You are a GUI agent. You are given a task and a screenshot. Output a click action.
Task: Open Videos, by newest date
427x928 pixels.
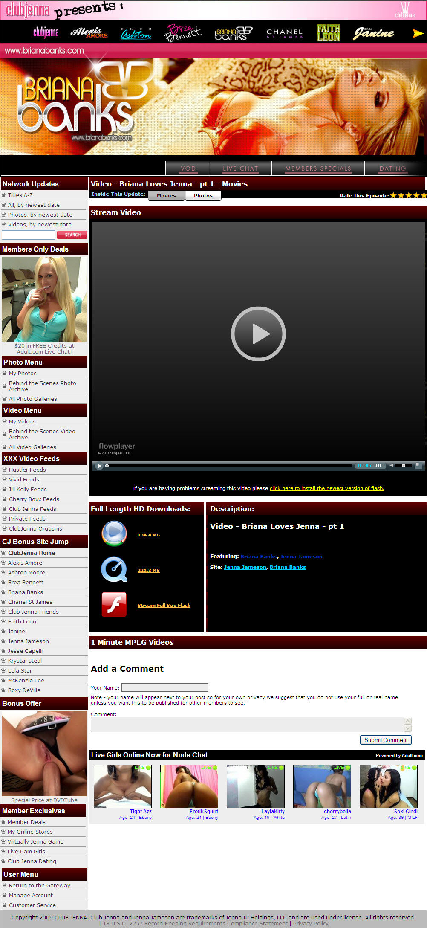(40, 224)
